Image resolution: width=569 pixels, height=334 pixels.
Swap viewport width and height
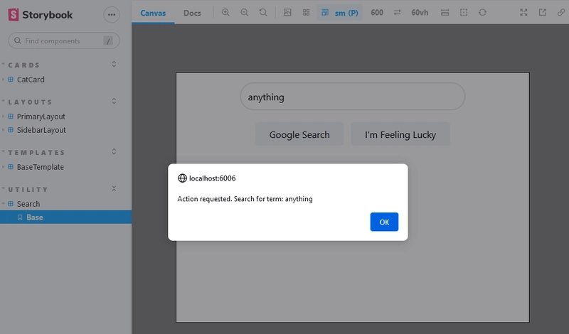398,13
